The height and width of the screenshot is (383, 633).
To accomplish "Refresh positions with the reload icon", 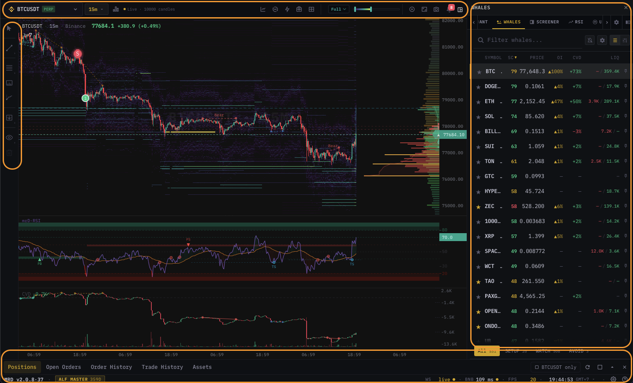I will click(x=588, y=367).
